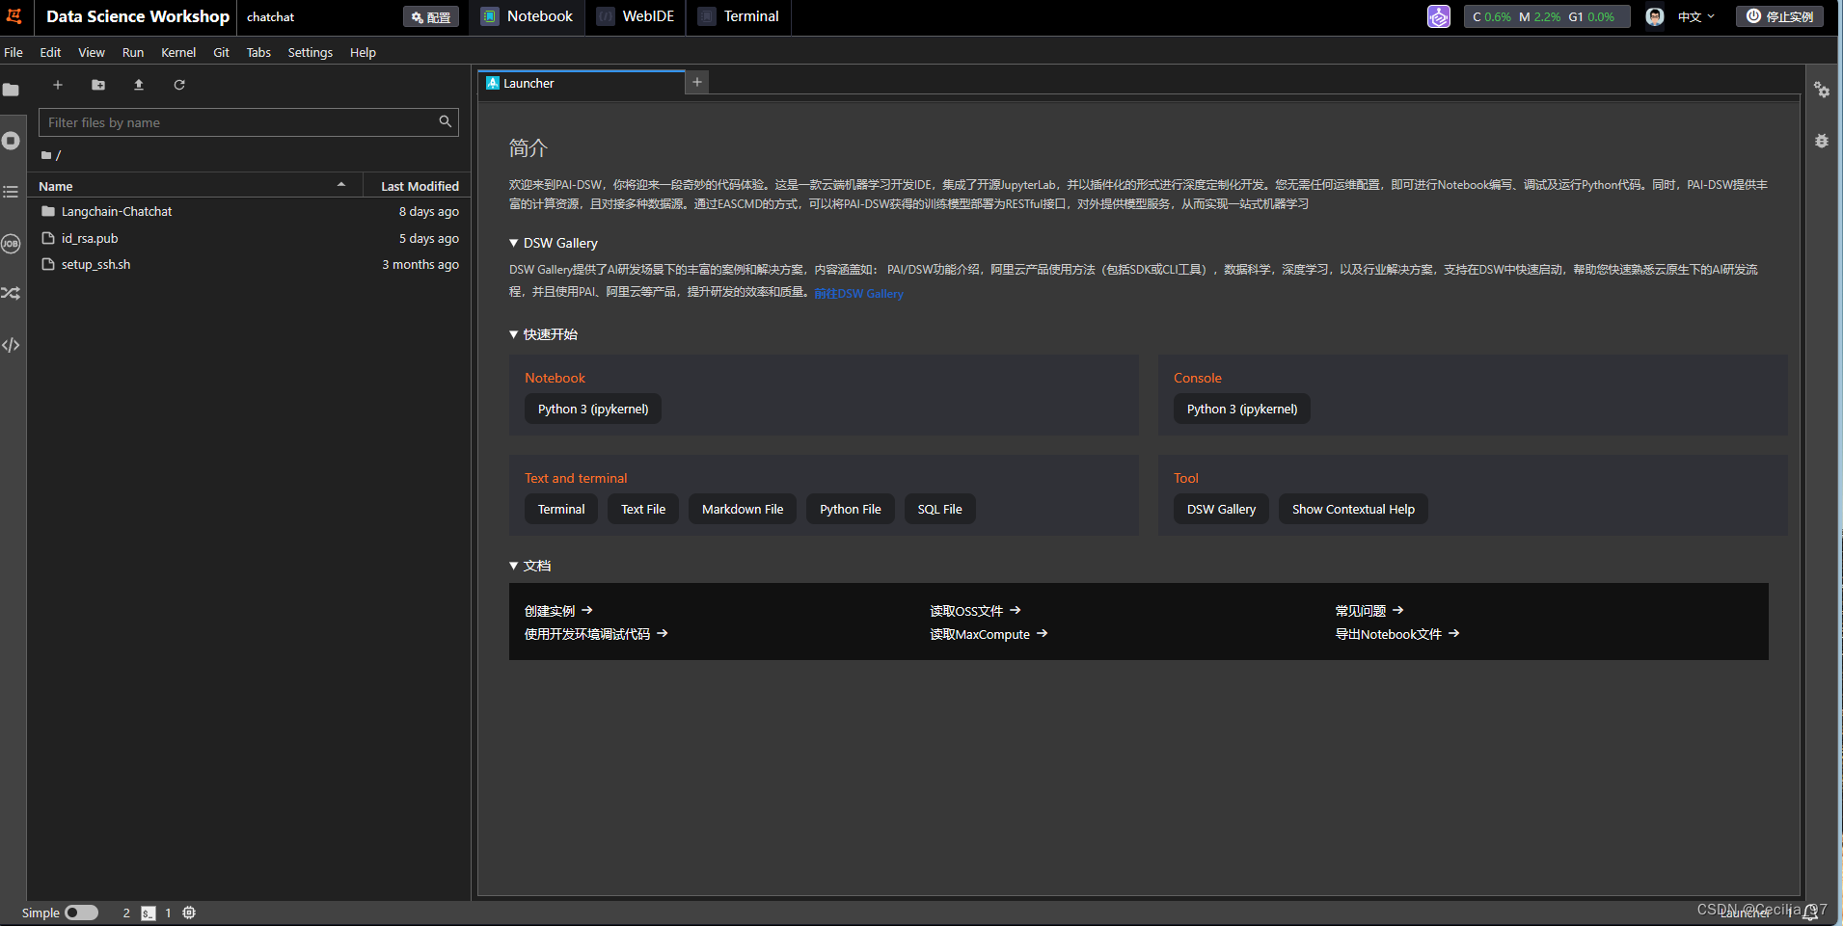The image size is (1843, 926).
Task: Open the shuffle-arrows sidebar panel icon
Action: 11,293
